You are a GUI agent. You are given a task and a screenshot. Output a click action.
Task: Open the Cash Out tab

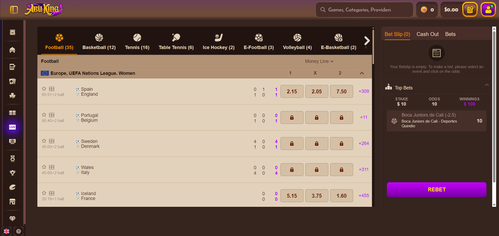click(427, 34)
